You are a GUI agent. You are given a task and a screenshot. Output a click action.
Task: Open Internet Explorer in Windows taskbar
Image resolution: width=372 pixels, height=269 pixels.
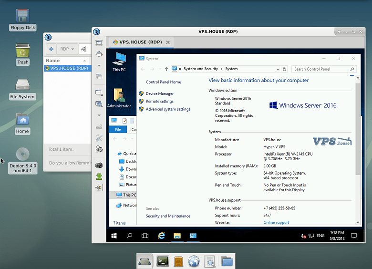click(x=162, y=236)
